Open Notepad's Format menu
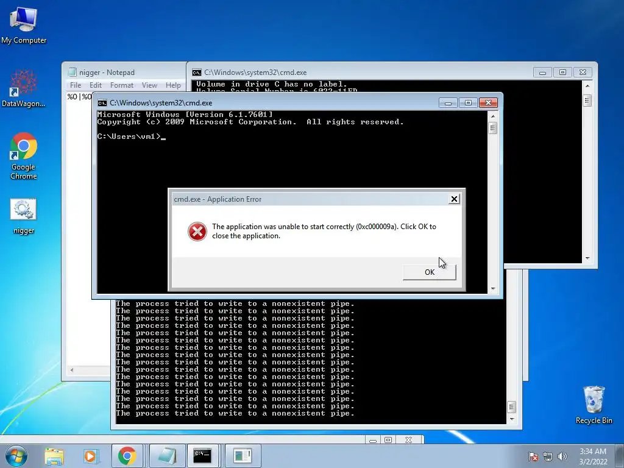This screenshot has height=468, width=624. click(x=122, y=85)
